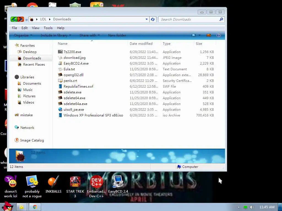
Task: Click the green tray status icon
Action: (245, 207)
